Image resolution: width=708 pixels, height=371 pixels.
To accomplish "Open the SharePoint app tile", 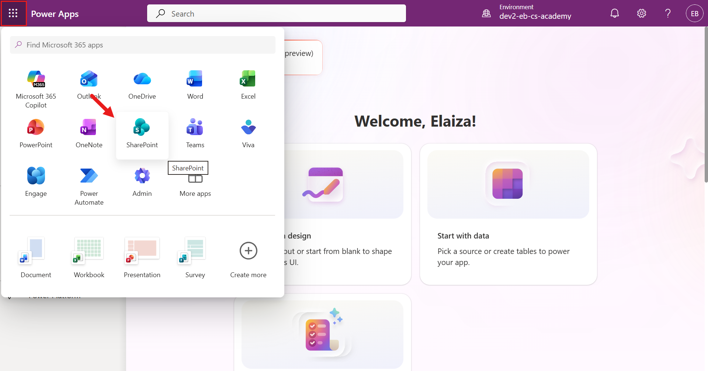I will [x=142, y=135].
